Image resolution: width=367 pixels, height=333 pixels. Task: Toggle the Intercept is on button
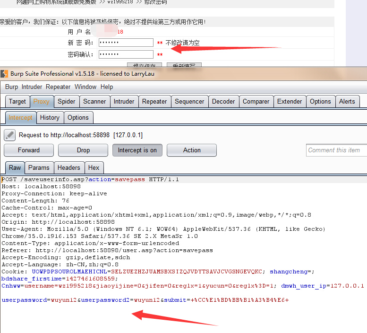point(137,150)
